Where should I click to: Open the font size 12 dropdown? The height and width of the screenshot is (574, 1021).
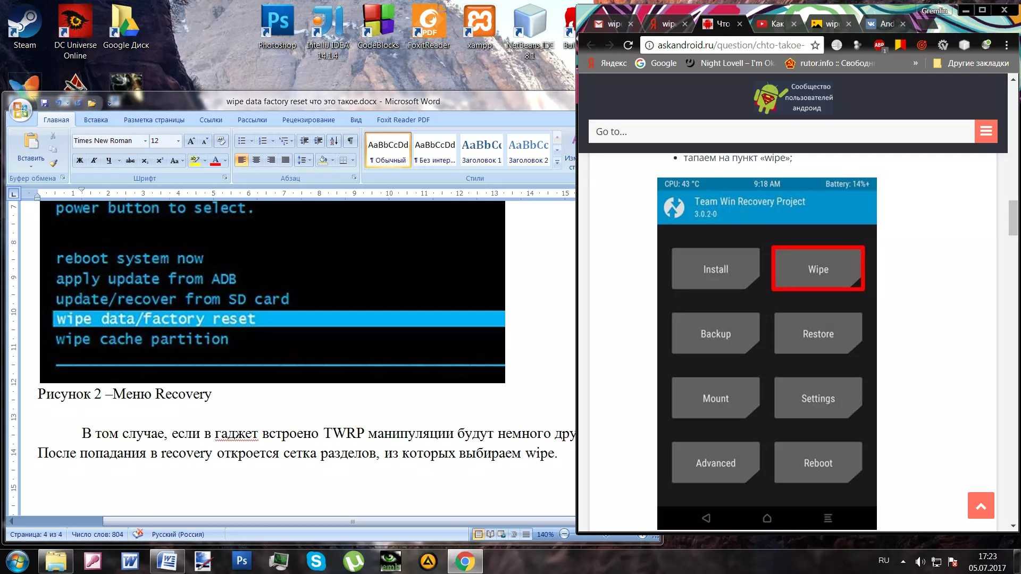pyautogui.click(x=178, y=141)
